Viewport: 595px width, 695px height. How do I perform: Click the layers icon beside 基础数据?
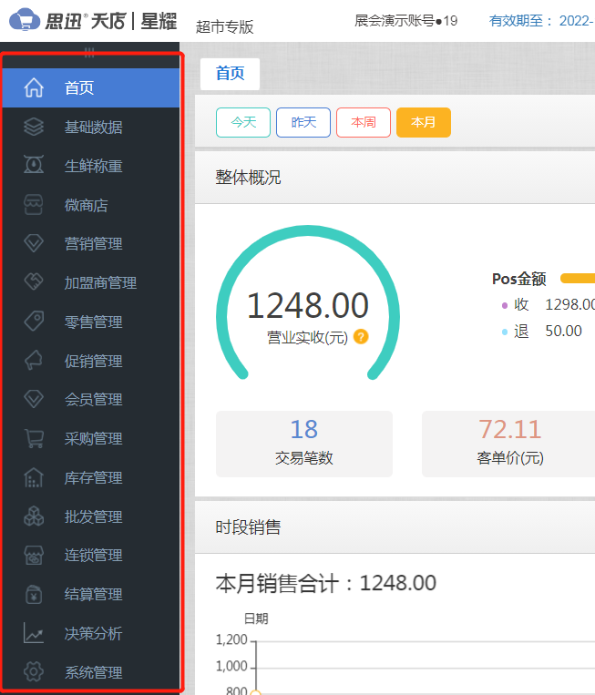34,127
